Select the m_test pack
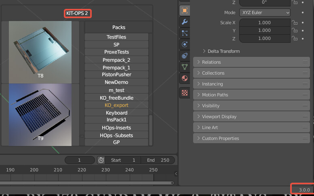Image resolution: width=314 pixels, height=196 pixels. click(116, 90)
